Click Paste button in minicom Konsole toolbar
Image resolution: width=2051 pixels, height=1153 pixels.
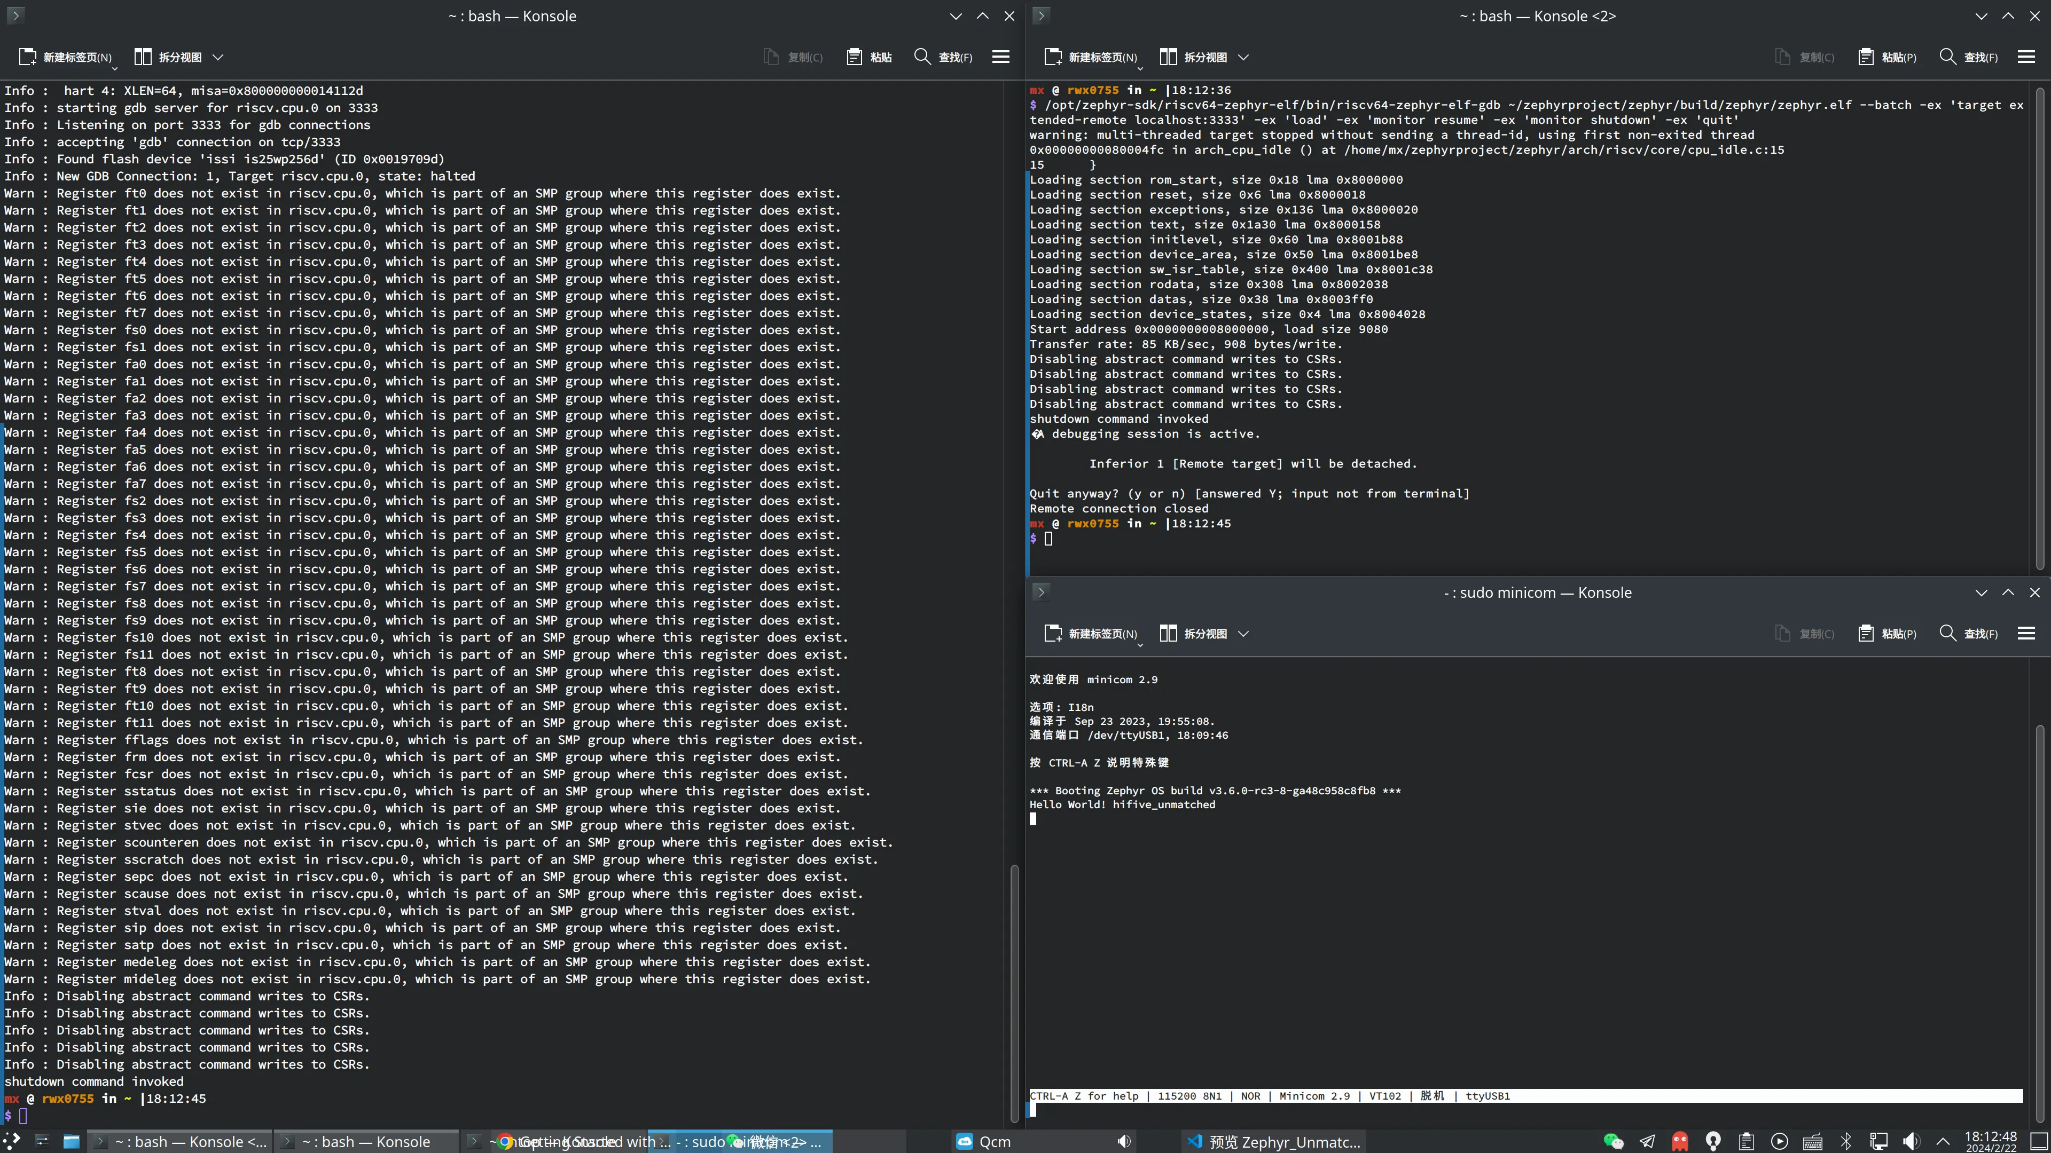(x=1888, y=634)
